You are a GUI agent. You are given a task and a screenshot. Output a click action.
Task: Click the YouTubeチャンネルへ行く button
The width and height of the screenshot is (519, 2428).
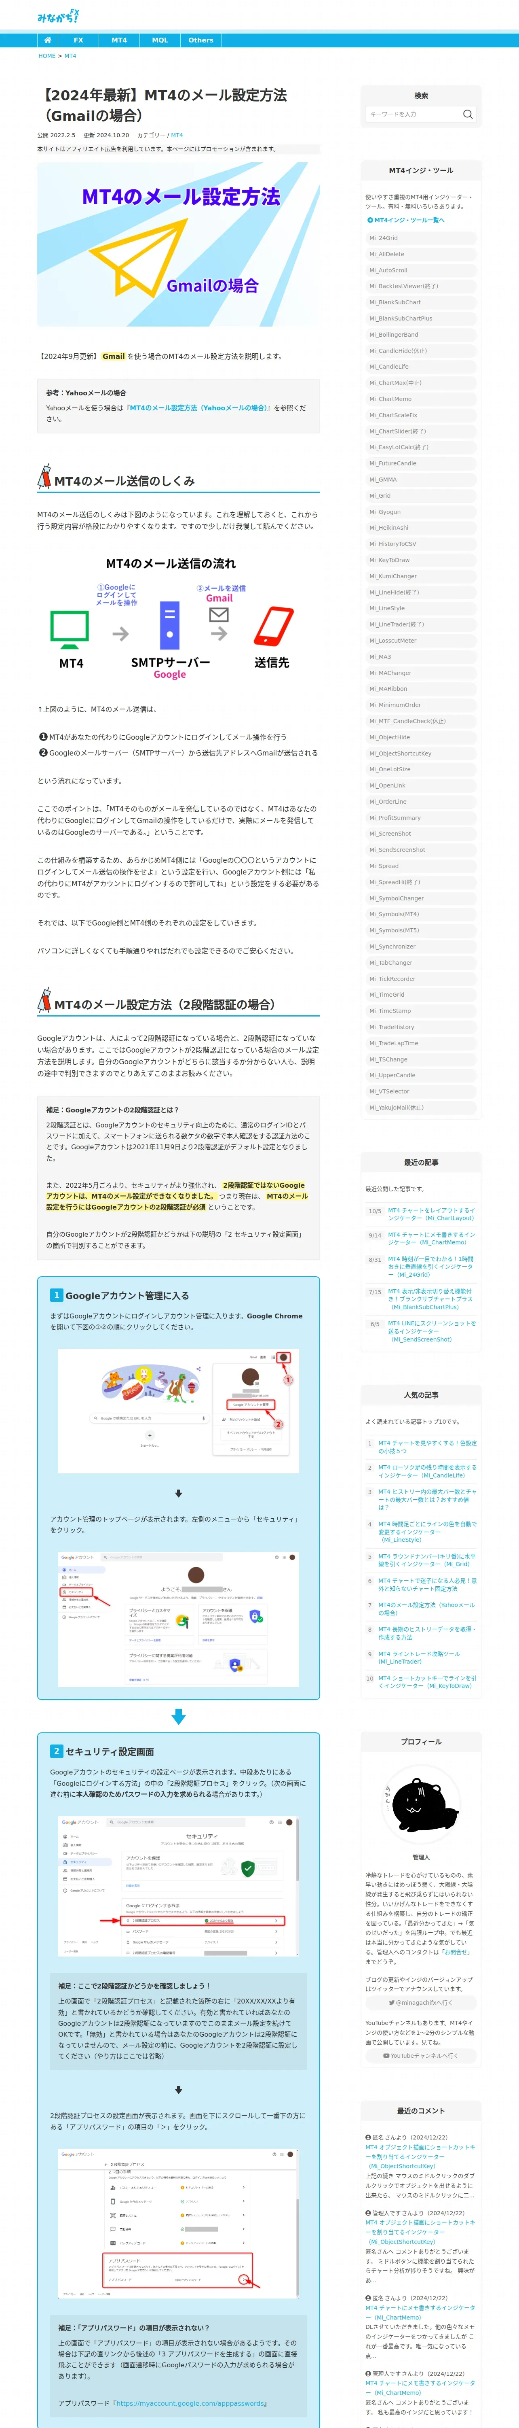[421, 2055]
